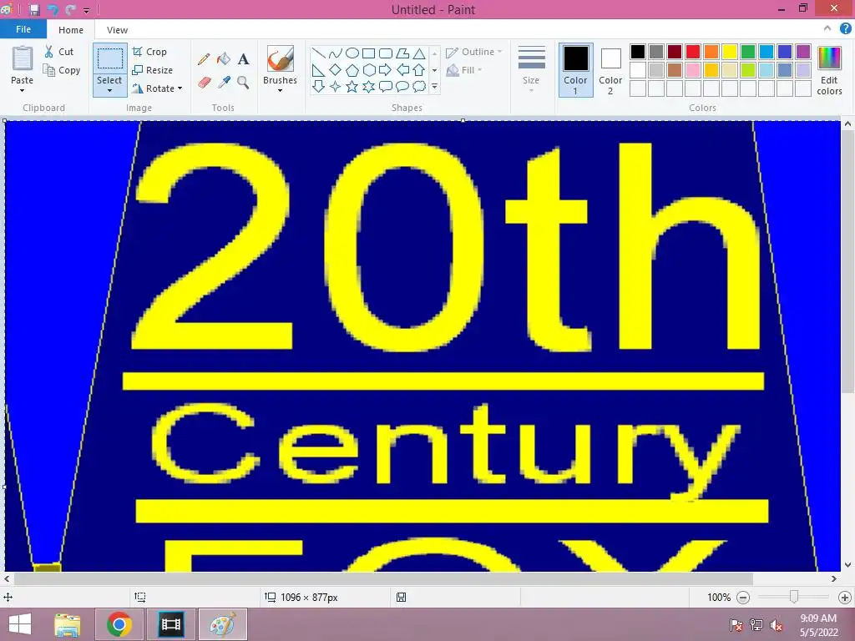
Task: Click Undo in quick access toolbar
Action: [53, 10]
